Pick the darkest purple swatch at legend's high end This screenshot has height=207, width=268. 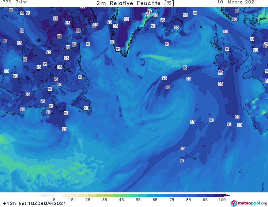(226, 195)
